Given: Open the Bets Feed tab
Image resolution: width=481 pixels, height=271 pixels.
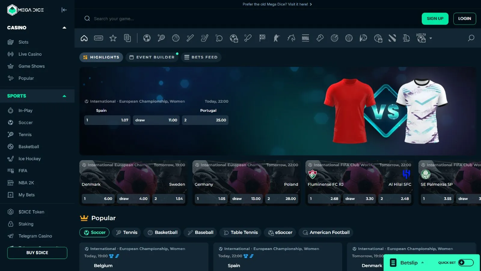Looking at the screenshot, I should coord(201,57).
